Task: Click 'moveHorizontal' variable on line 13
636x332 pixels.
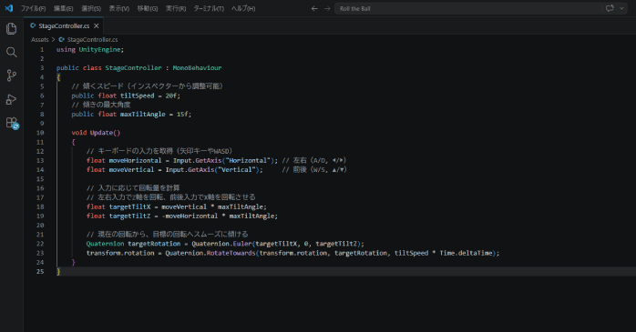Action: (135, 161)
